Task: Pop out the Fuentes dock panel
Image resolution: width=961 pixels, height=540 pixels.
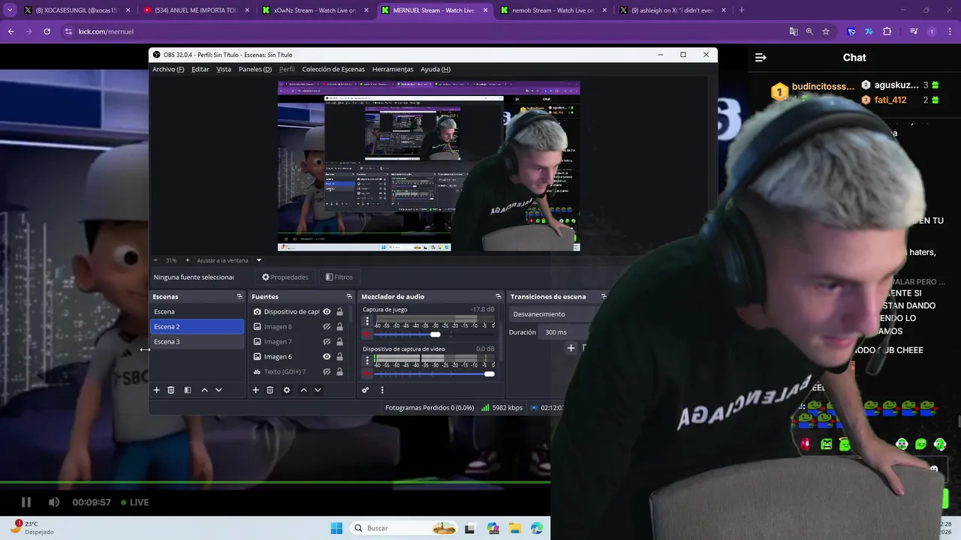Action: (x=348, y=297)
